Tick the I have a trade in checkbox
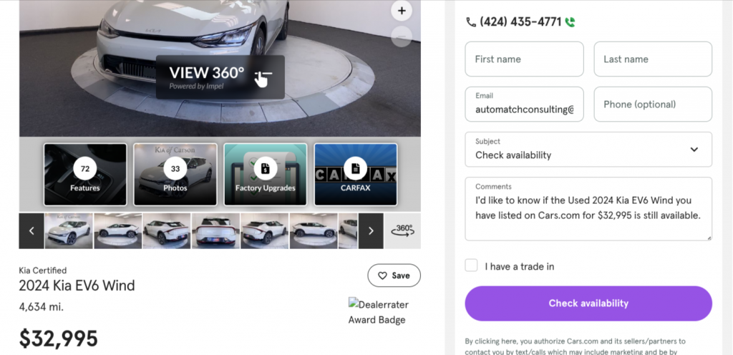The height and width of the screenshot is (355, 733). click(x=471, y=266)
